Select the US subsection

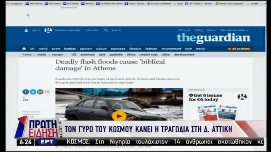[74, 55]
